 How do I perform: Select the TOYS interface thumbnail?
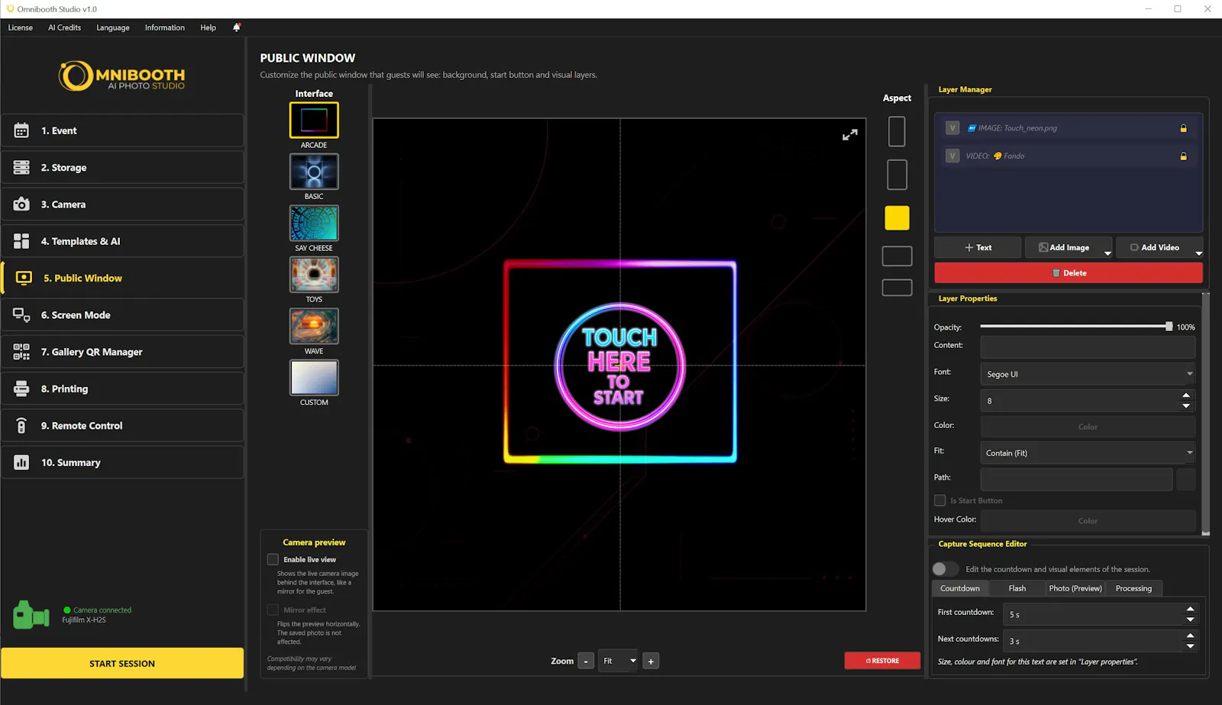point(314,275)
